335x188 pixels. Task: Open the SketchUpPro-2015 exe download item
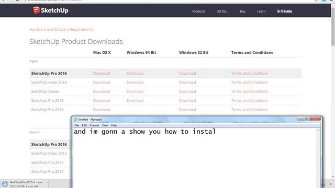23,184
